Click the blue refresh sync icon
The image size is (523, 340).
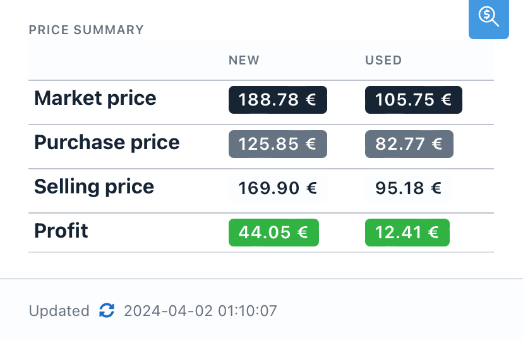point(107,310)
